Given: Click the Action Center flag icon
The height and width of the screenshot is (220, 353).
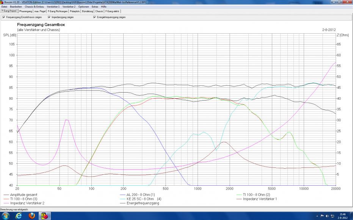Looking at the screenshot, I should (x=322, y=216).
